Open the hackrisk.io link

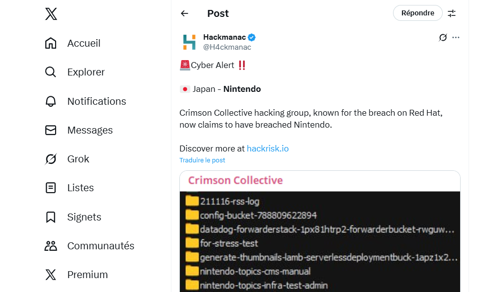[x=267, y=148]
